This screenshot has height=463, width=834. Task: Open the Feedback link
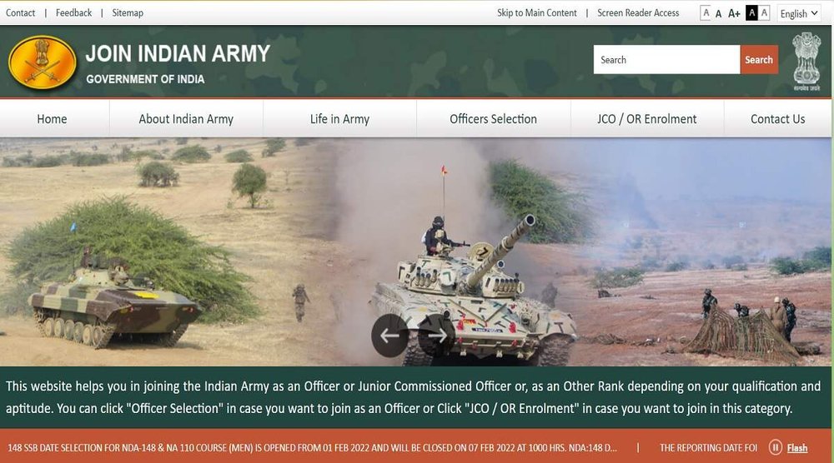point(73,12)
